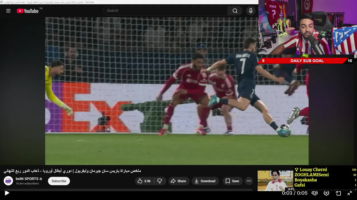Download this video
The height and width of the screenshot is (200, 357).
205,181
